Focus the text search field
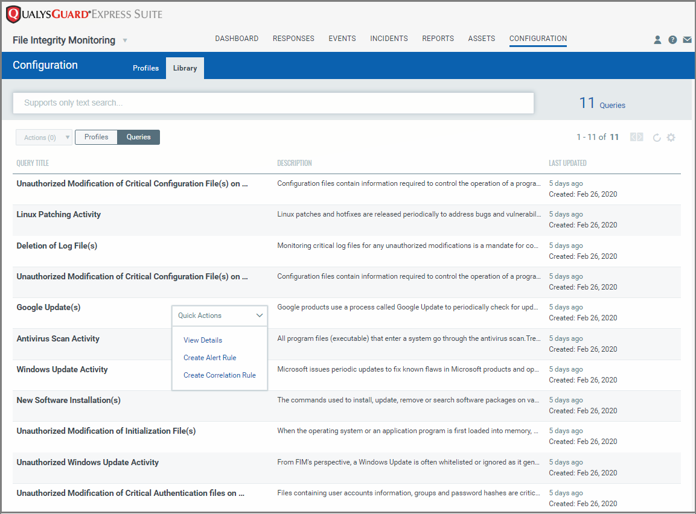This screenshot has width=696, height=514. (273, 103)
